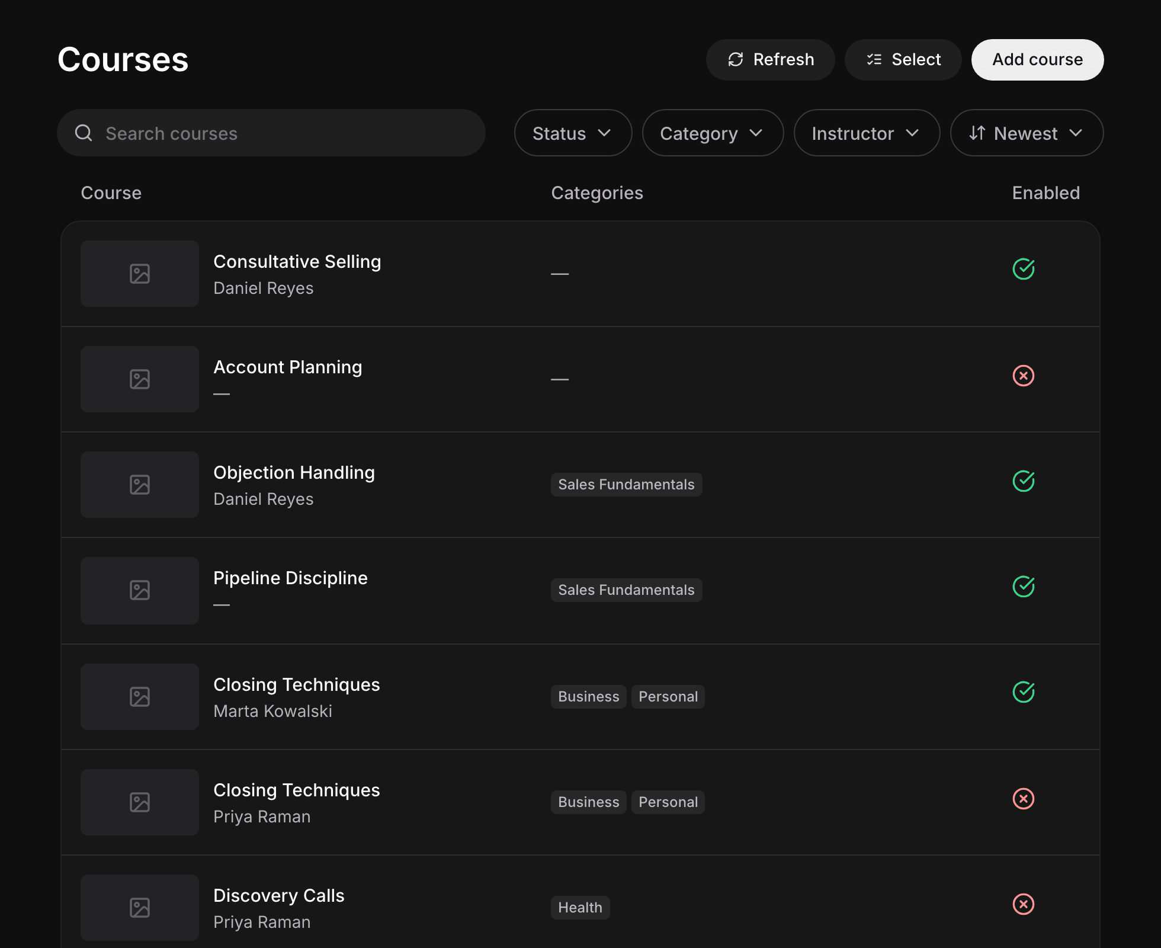This screenshot has width=1161, height=948.
Task: Open the Account Planning course
Action: pyautogui.click(x=288, y=367)
